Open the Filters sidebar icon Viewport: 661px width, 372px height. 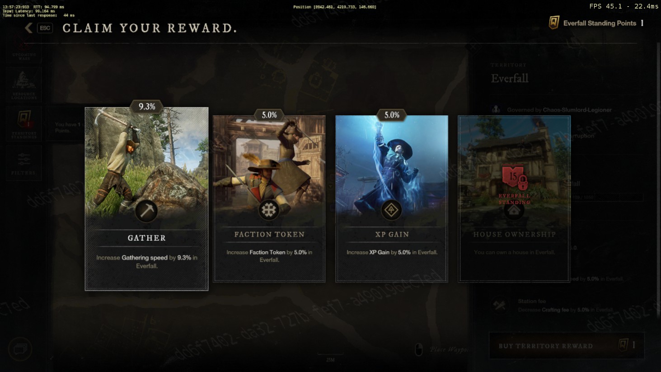(x=24, y=163)
